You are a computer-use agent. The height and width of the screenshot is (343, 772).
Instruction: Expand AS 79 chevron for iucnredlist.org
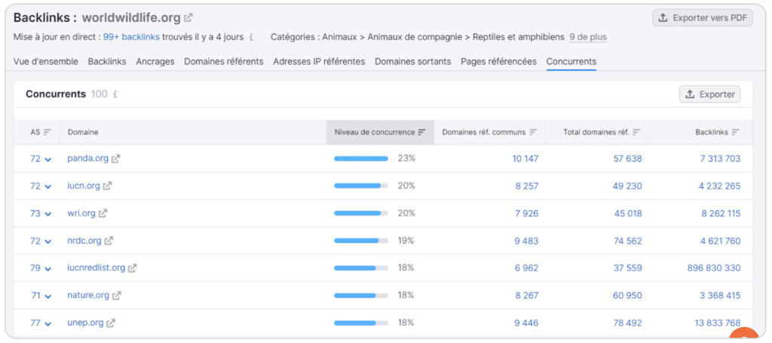[x=47, y=268]
